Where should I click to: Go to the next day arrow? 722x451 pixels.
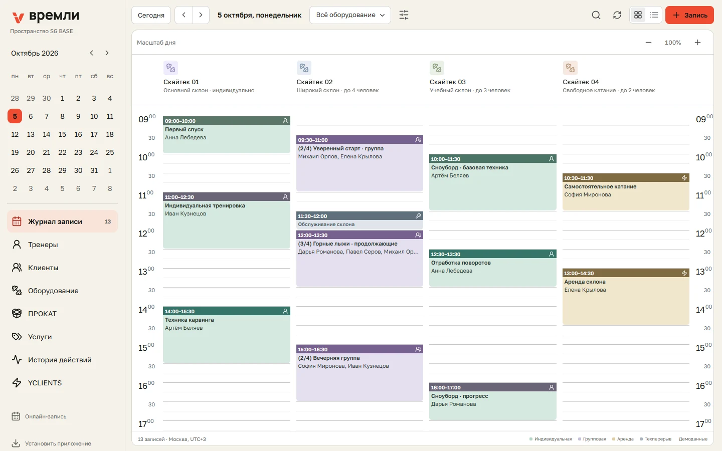(x=201, y=15)
